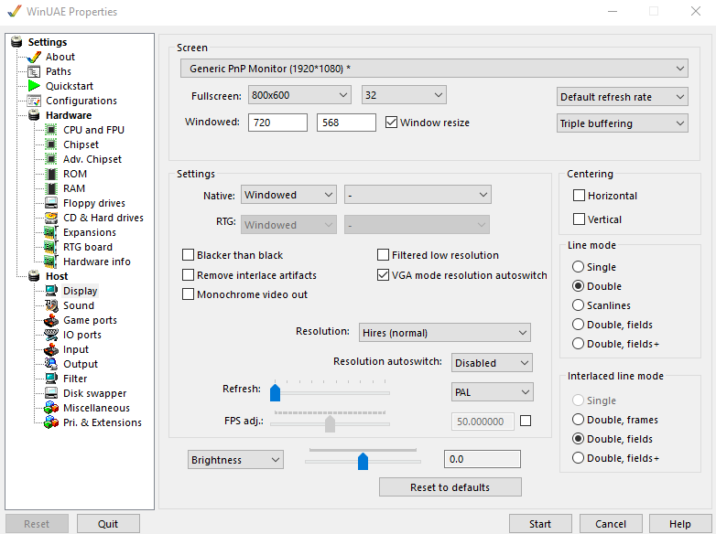This screenshot has width=716, height=534.
Task: Open the Brightness selector dropdown
Action: (x=235, y=460)
